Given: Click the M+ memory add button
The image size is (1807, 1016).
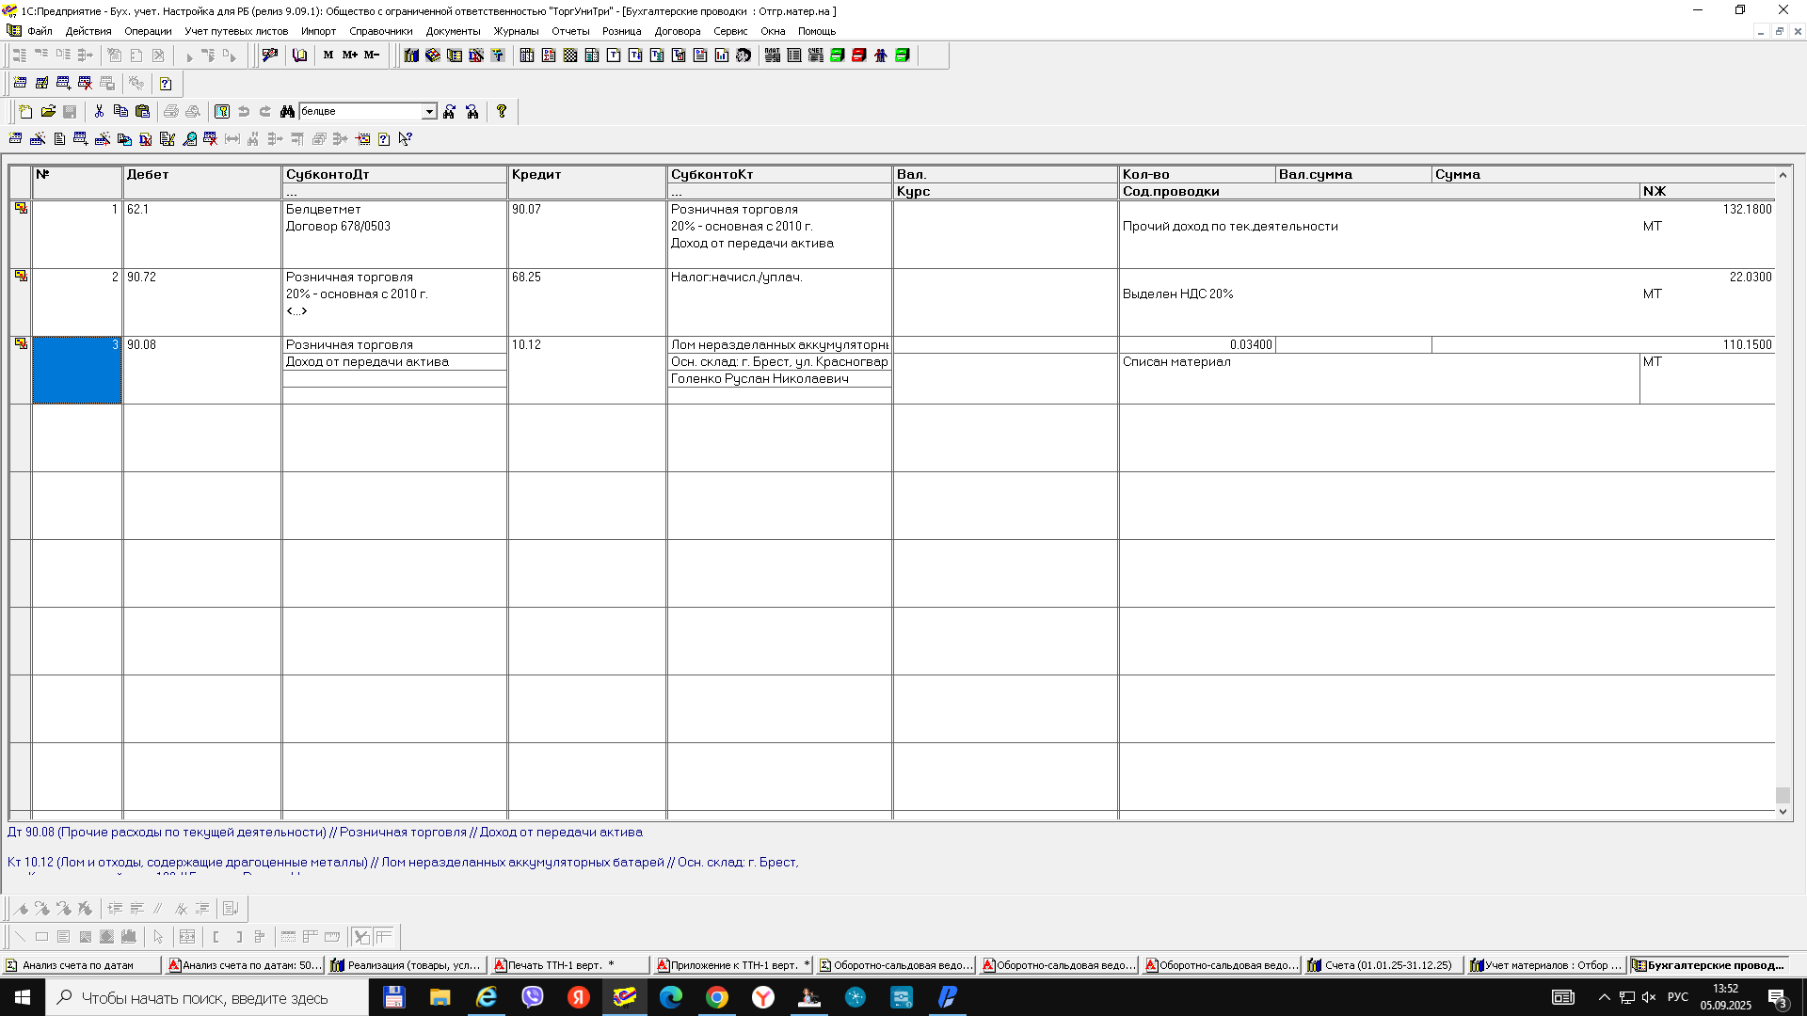Looking at the screenshot, I should click(349, 56).
